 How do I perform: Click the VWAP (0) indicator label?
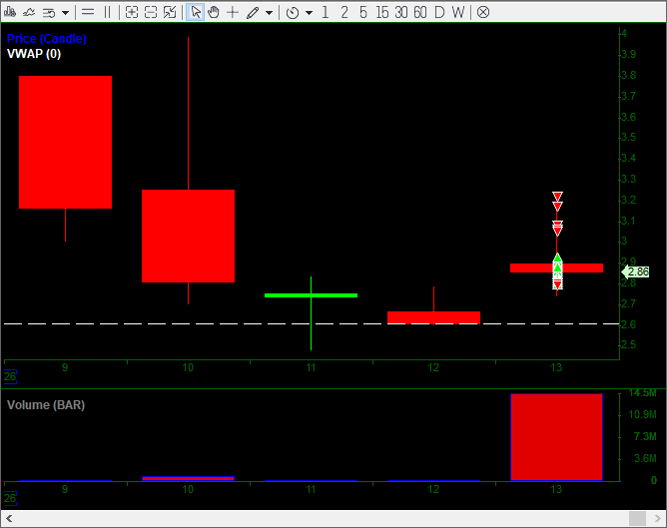pyautogui.click(x=34, y=54)
